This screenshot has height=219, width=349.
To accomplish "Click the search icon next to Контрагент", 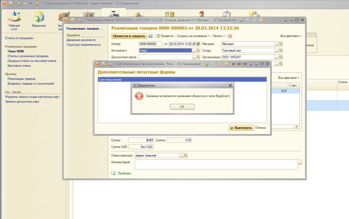I will click(x=198, y=50).
